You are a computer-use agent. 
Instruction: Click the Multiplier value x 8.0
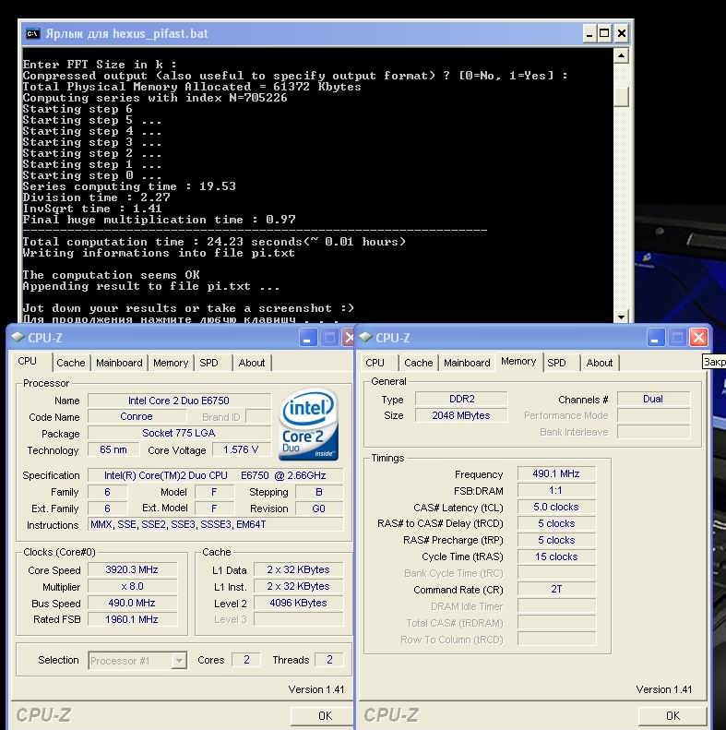pos(132,586)
